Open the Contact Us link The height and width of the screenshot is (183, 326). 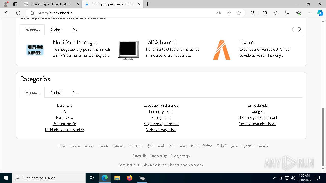[x=139, y=156]
